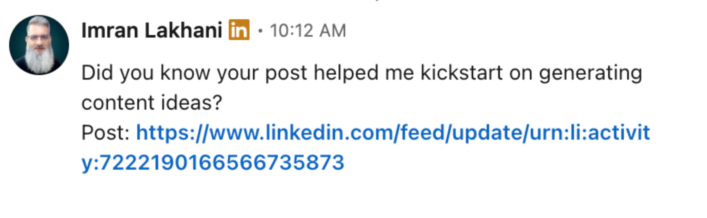The width and height of the screenshot is (707, 218).
Task: Click the sender name Imran Lakhani
Action: [152, 30]
